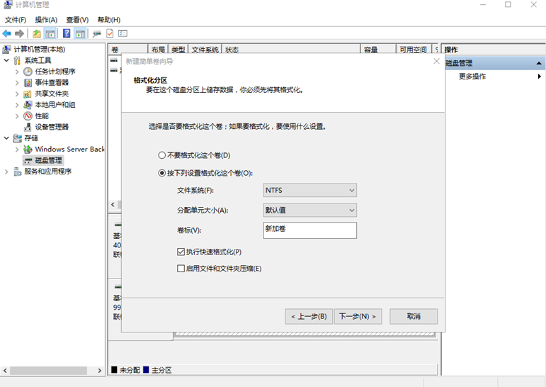Click the 可用空间 column header

click(x=414, y=50)
